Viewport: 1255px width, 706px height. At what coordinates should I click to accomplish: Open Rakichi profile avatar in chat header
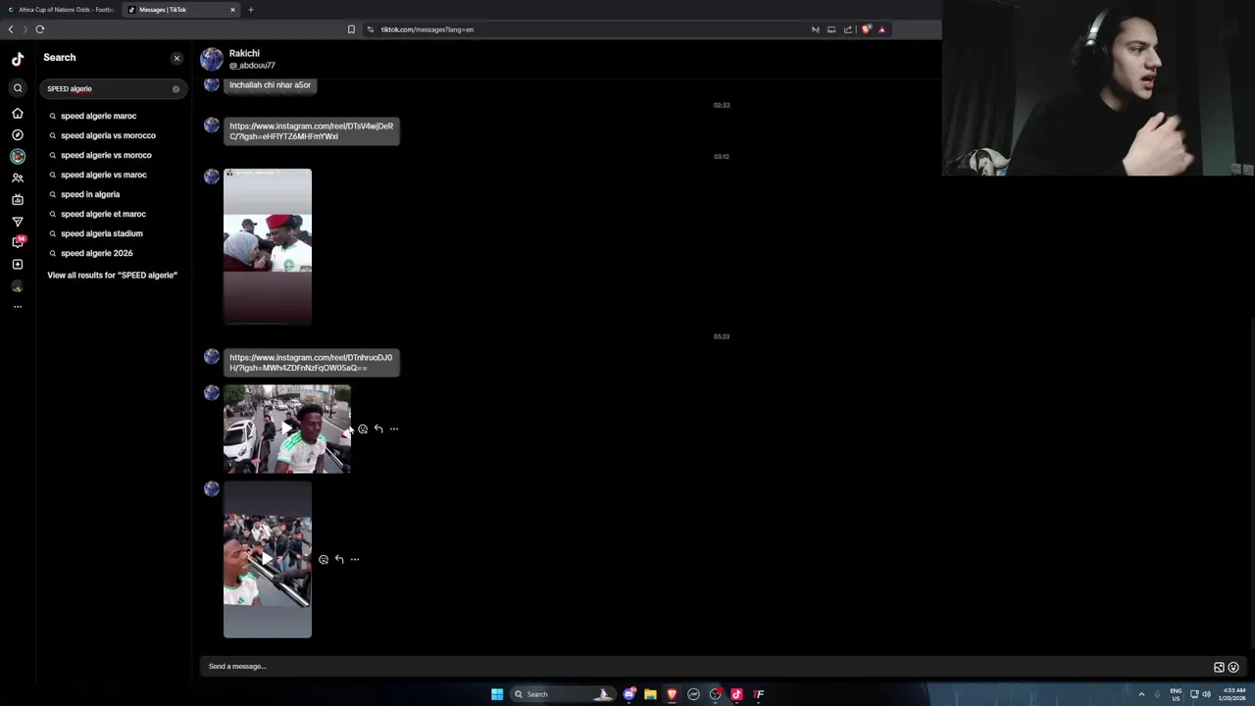(x=212, y=59)
